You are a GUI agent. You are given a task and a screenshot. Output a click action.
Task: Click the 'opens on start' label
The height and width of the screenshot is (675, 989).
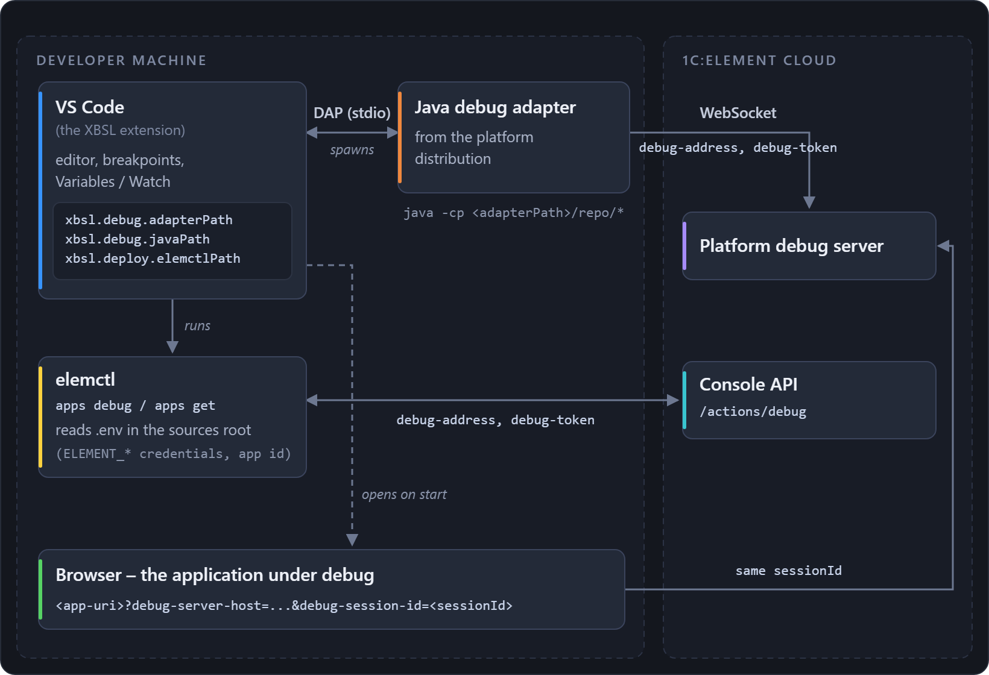404,495
